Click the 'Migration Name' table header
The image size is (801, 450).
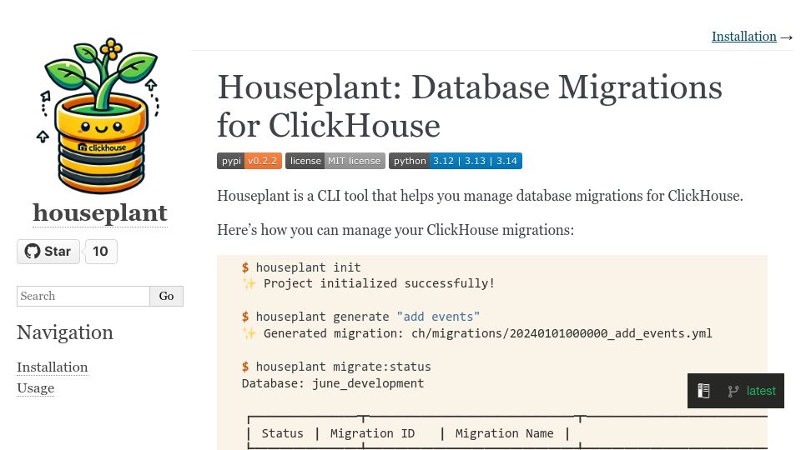[x=504, y=433]
